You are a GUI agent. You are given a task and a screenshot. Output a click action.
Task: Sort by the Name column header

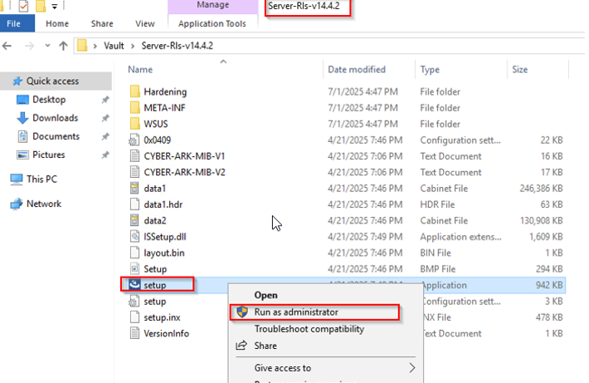coord(140,70)
